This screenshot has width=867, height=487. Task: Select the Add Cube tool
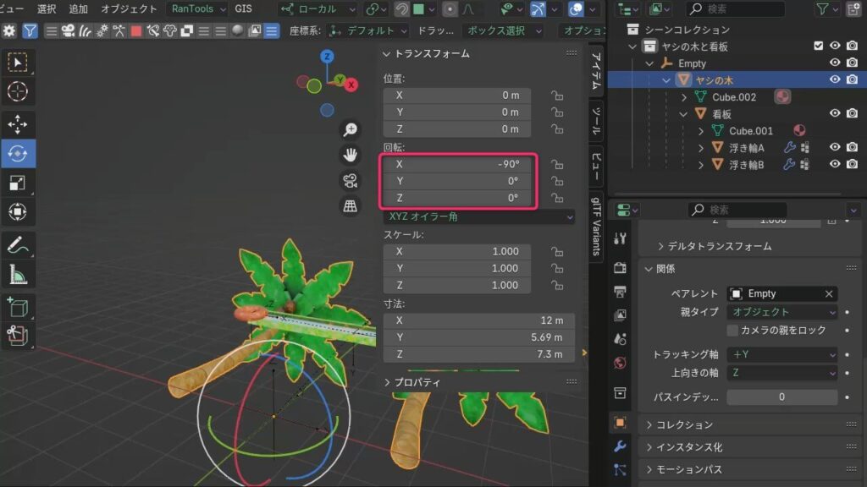click(x=18, y=307)
